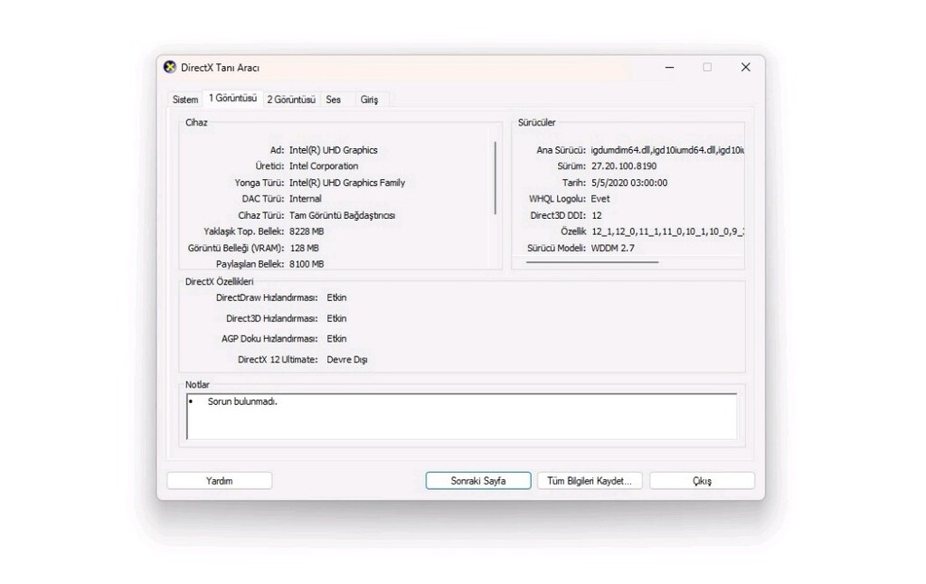Click the total memory value 8228 MB
The width and height of the screenshot is (926, 584).
click(x=307, y=231)
